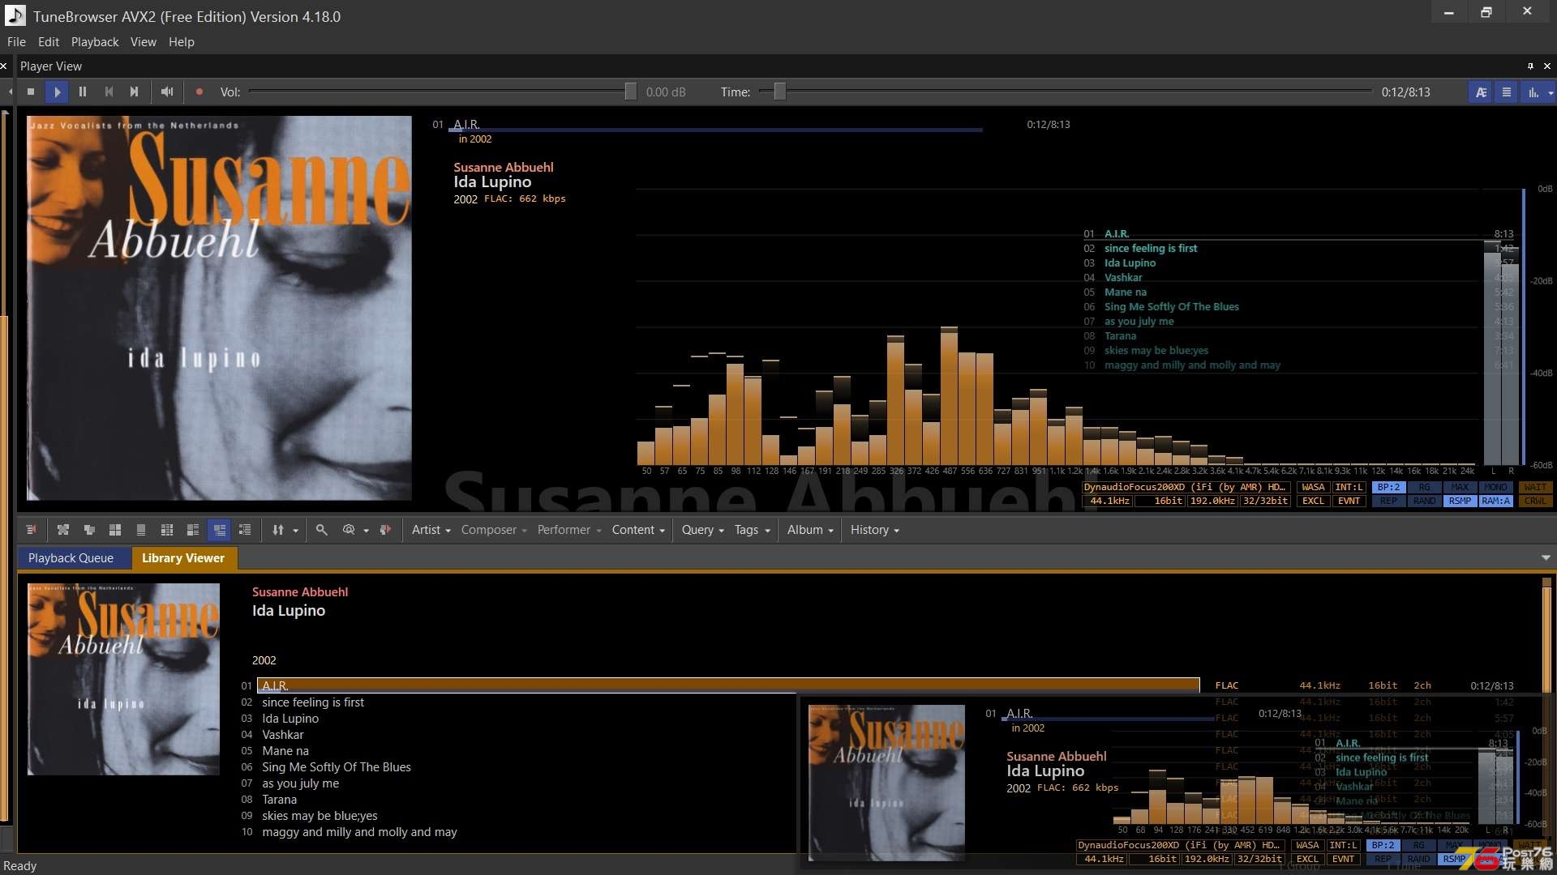Image resolution: width=1557 pixels, height=875 pixels.
Task: Click the Time seek slider handle
Action: click(779, 92)
